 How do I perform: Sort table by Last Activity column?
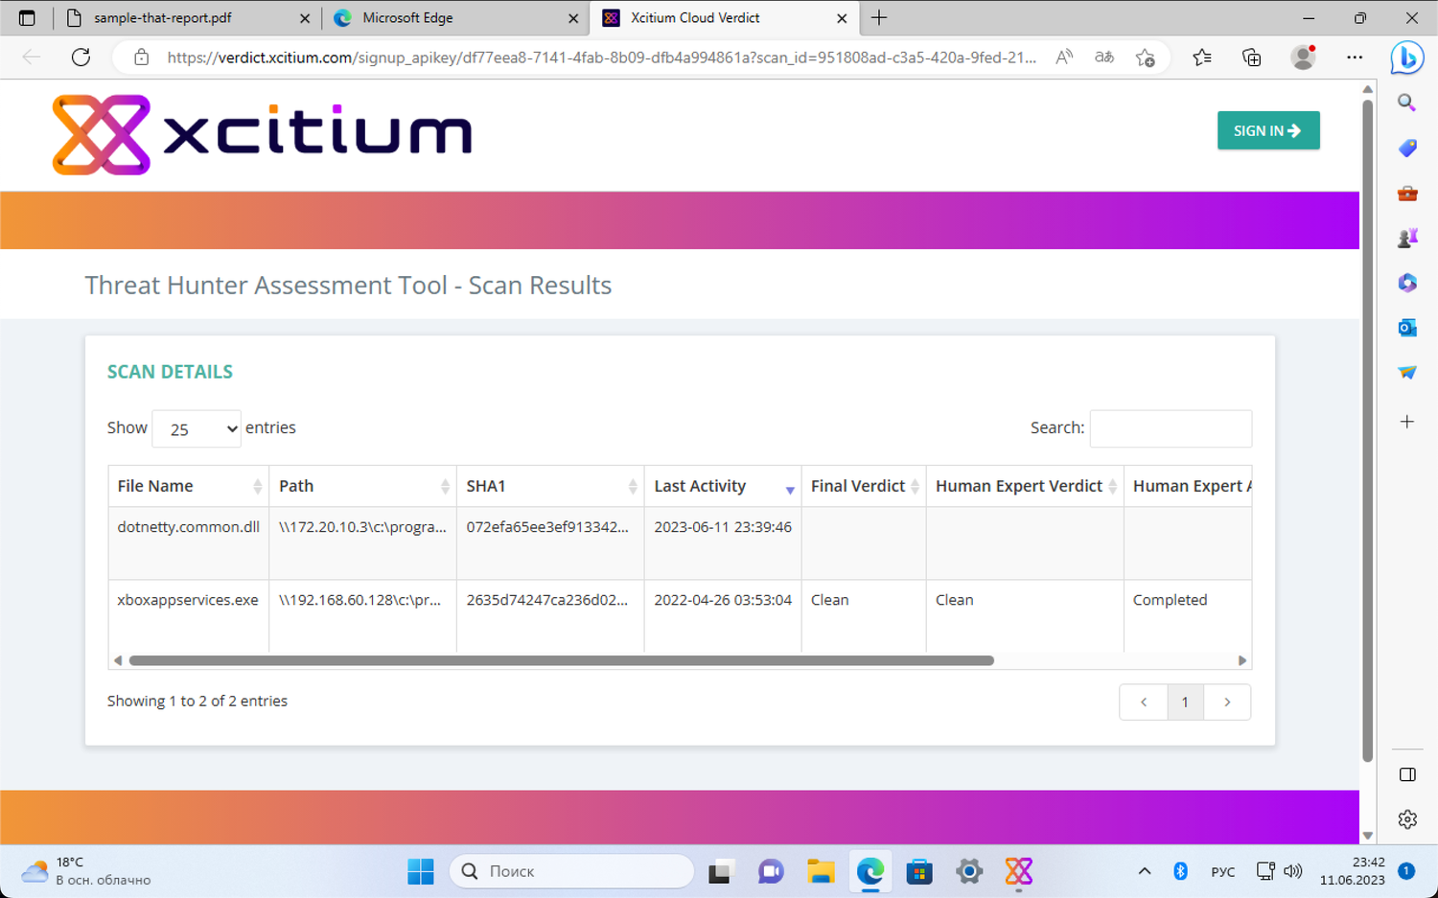coord(724,486)
